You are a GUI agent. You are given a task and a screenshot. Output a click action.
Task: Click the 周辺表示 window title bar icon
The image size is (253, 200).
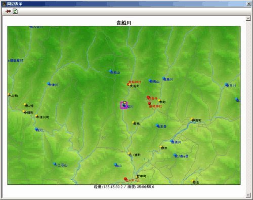4,4
